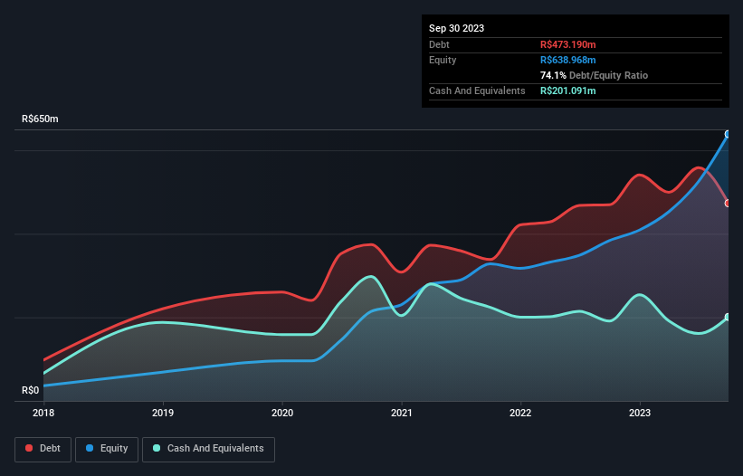743x476 pixels.
Task: Click the Debt label in tooltip
Action: (x=439, y=44)
